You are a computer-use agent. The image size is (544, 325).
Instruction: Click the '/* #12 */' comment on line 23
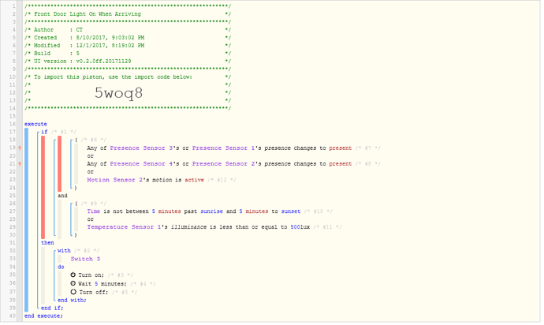tap(222, 180)
